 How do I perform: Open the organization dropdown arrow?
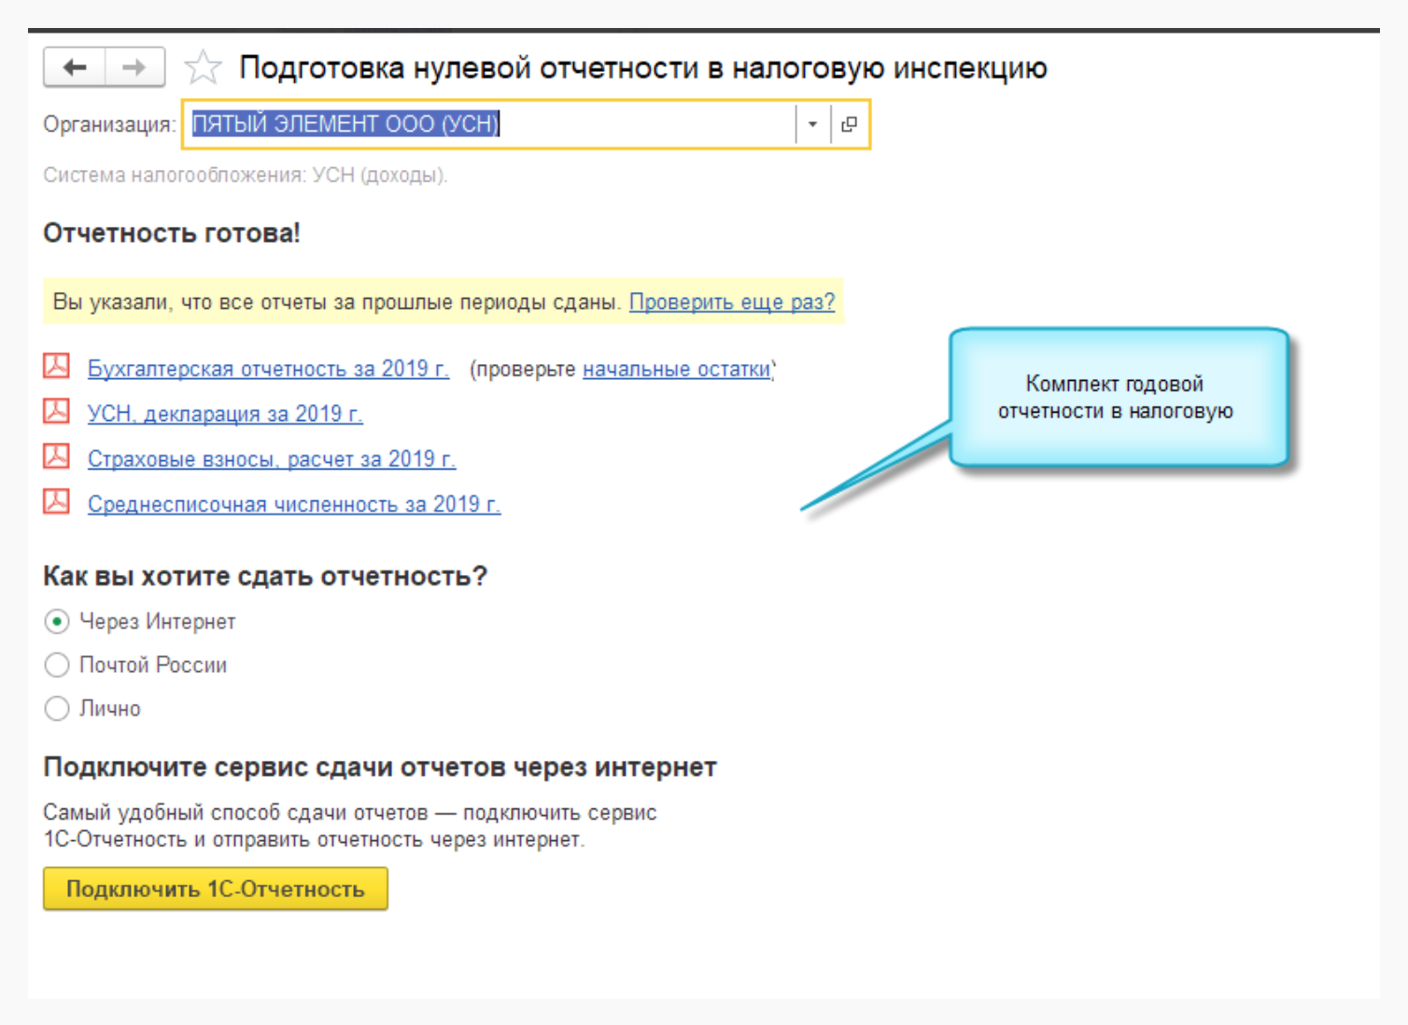coord(812,124)
